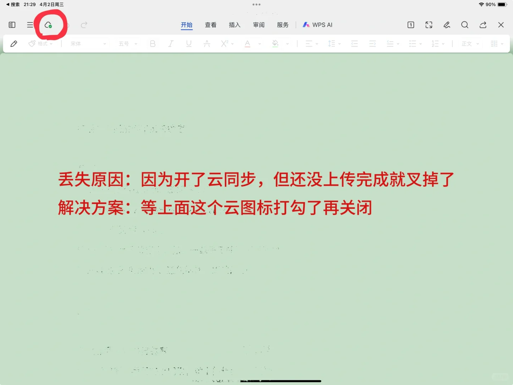This screenshot has width=513, height=385.
Task: Toggle bold formatting
Action: (x=152, y=43)
